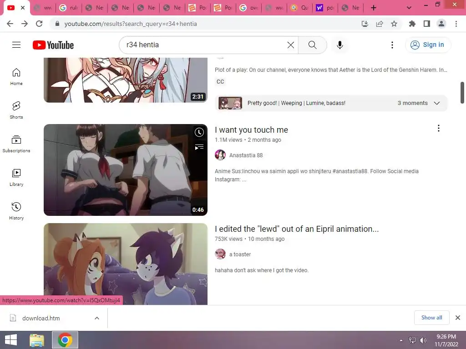
Task: Click the "Pretty good! | Weeping" moments text
Action: pyautogui.click(x=296, y=103)
